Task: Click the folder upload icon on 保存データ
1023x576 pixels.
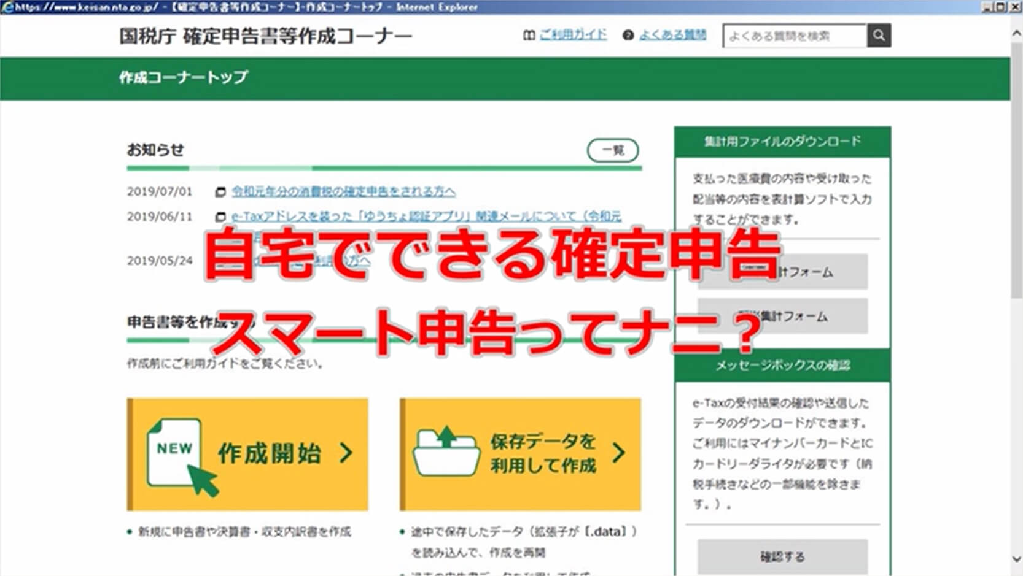Action: point(446,452)
